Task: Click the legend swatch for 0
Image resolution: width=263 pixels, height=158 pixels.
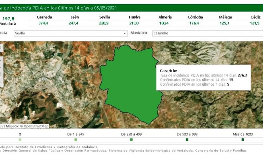Action: [20, 140]
